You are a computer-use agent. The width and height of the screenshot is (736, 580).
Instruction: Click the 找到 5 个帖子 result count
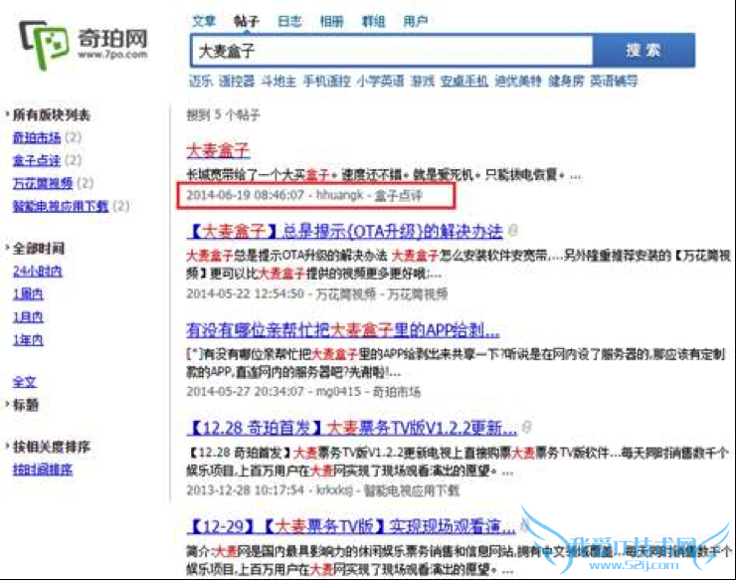click(x=224, y=114)
